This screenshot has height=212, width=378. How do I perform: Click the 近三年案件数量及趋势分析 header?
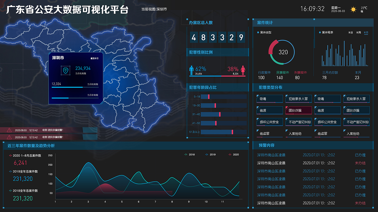[x=126, y=145]
